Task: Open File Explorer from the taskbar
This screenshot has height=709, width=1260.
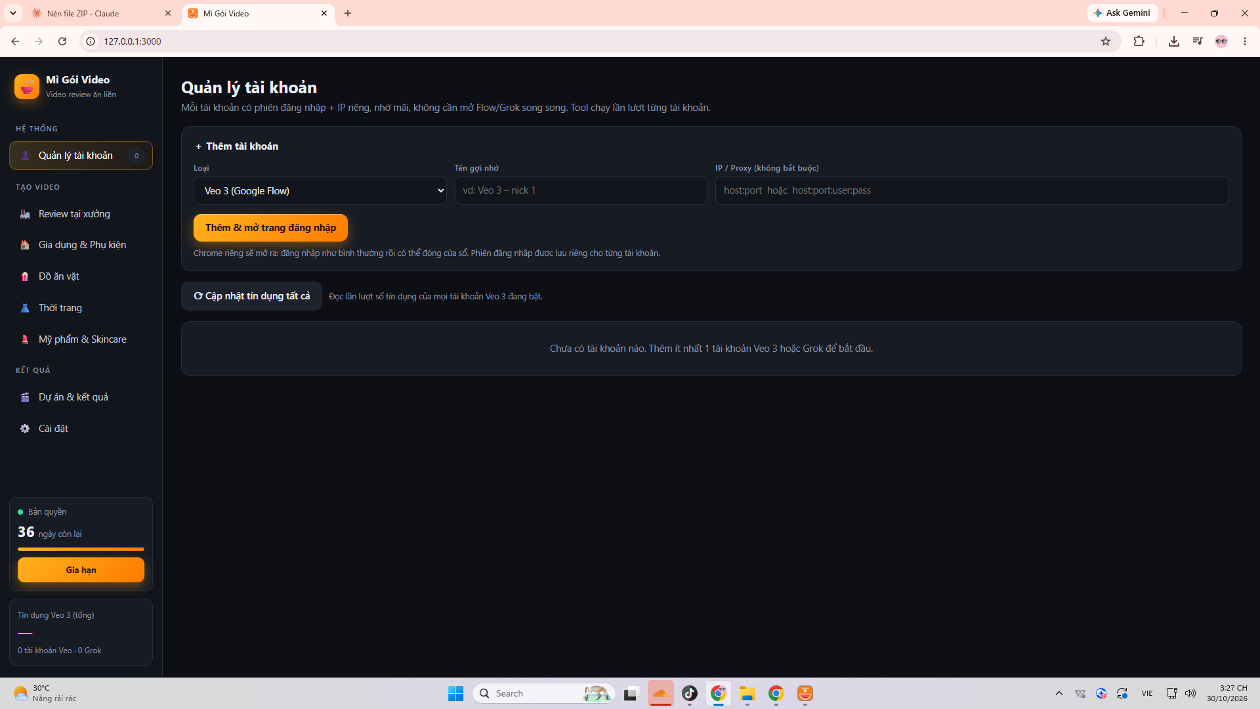Action: 747,693
